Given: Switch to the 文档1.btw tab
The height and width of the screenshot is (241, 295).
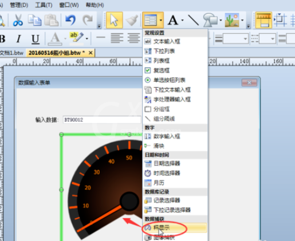Looking at the screenshot, I should 11,53.
